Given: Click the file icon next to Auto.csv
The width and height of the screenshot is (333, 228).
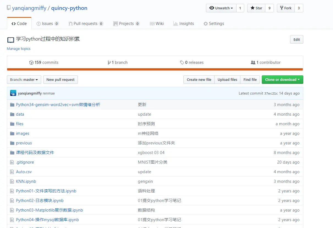Looking at the screenshot, I should point(12,172).
